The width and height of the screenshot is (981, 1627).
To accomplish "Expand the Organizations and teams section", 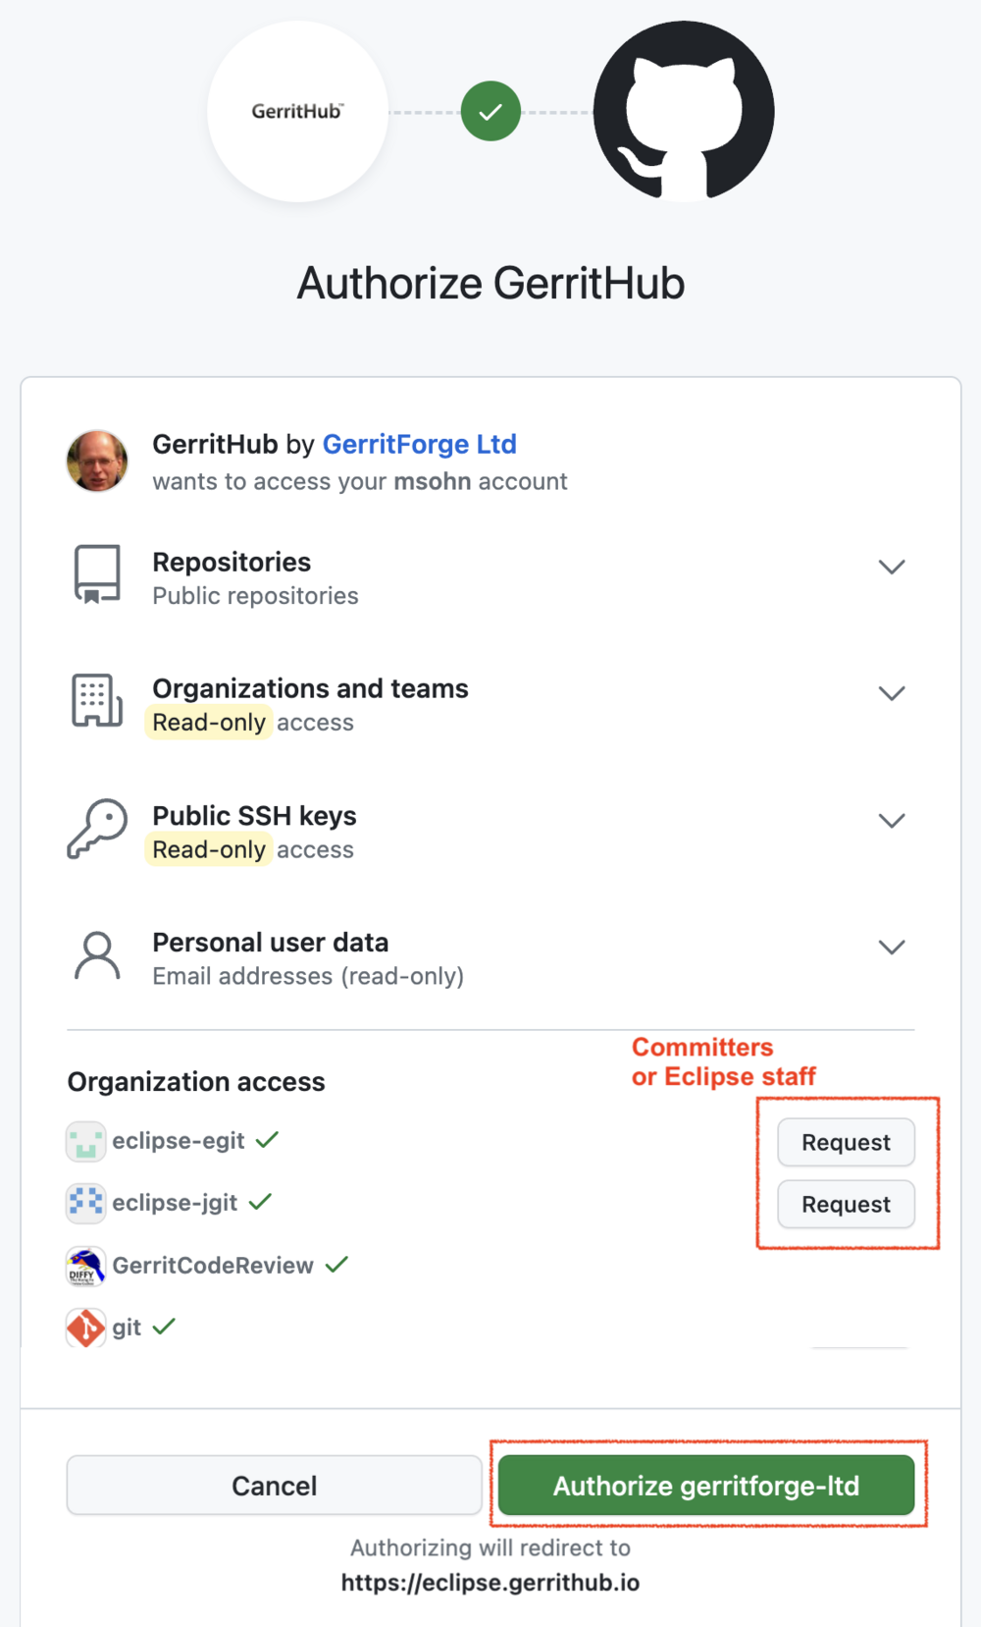I will click(892, 693).
